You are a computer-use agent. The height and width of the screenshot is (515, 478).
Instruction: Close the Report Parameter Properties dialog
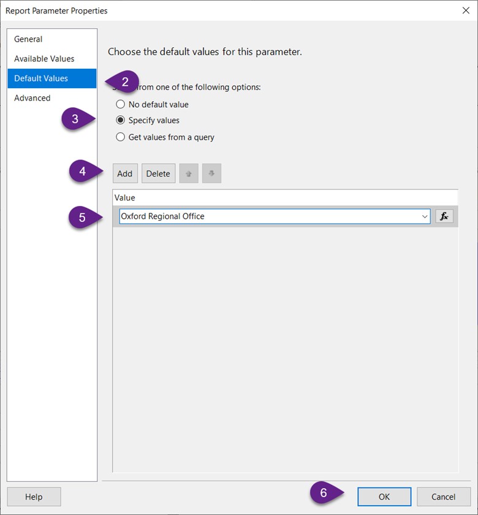click(465, 10)
